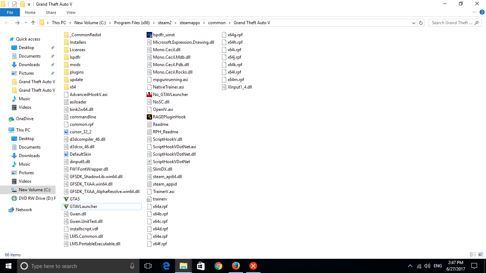Open the GTA5 executable icon

66,199
